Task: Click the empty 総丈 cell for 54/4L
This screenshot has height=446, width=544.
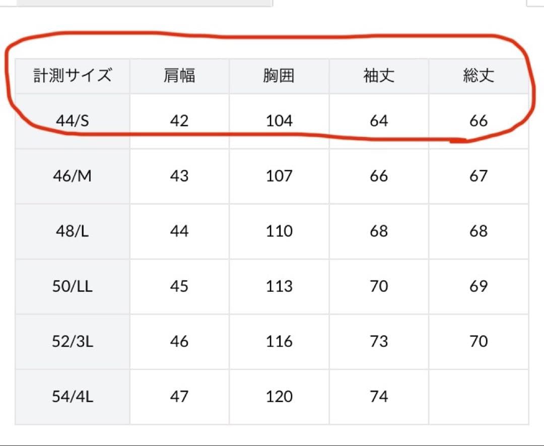Action: coord(479,397)
